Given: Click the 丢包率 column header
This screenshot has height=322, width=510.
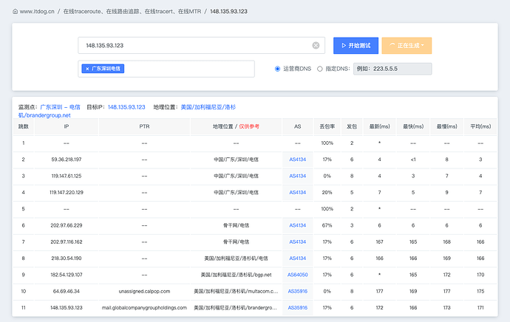Looking at the screenshot, I should tap(327, 126).
